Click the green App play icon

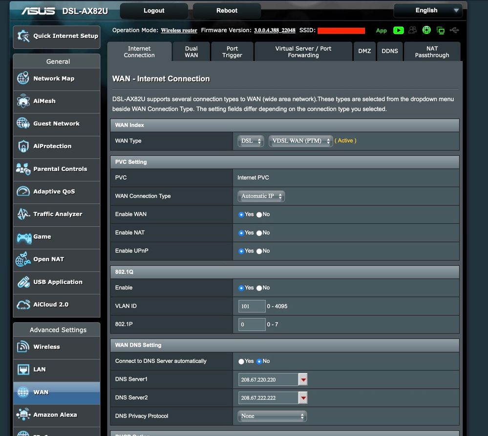(399, 30)
